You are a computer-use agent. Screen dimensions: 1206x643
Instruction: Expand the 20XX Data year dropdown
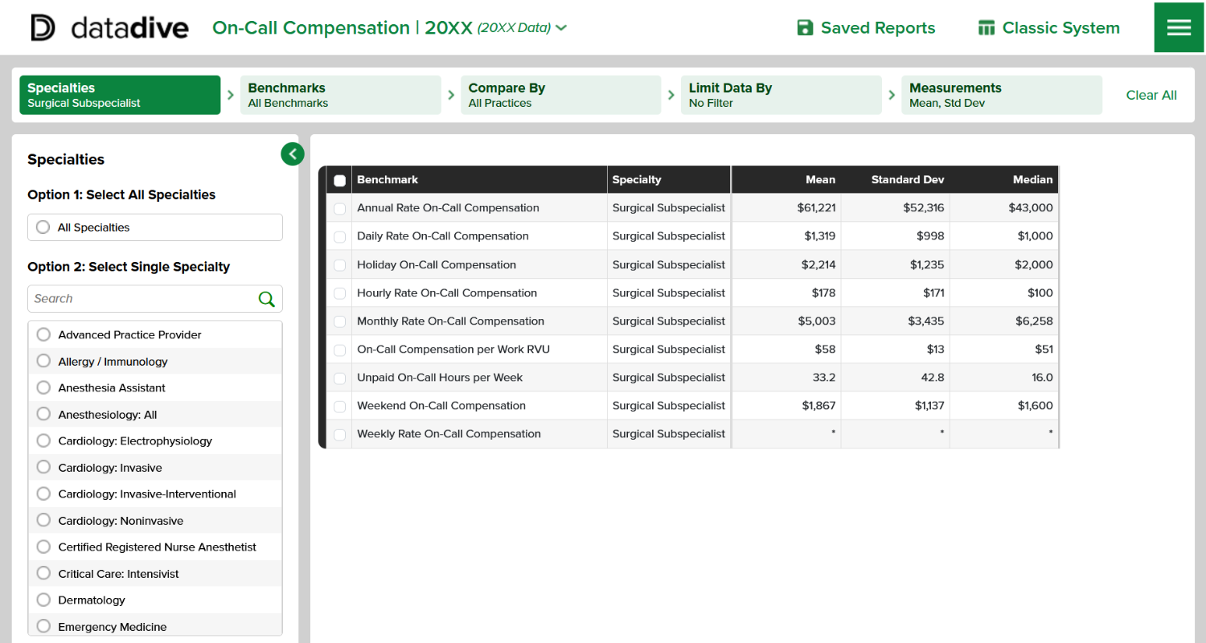(x=560, y=28)
